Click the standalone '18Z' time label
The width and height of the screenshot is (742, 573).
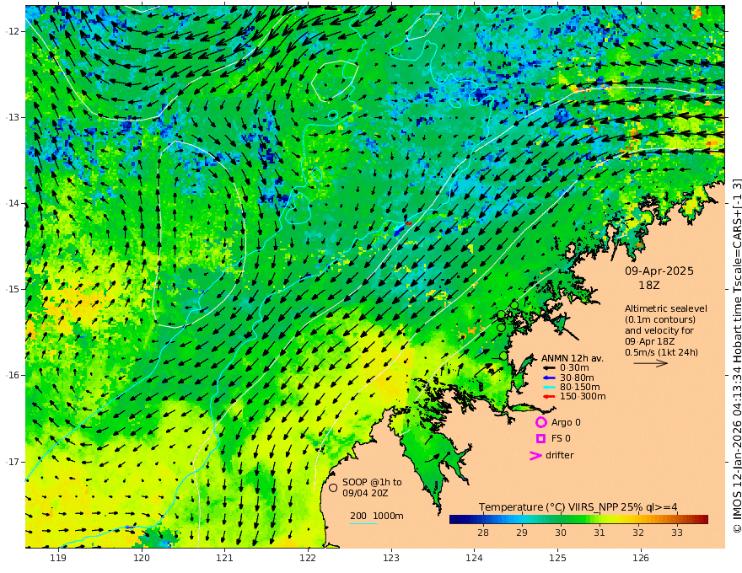(648, 286)
